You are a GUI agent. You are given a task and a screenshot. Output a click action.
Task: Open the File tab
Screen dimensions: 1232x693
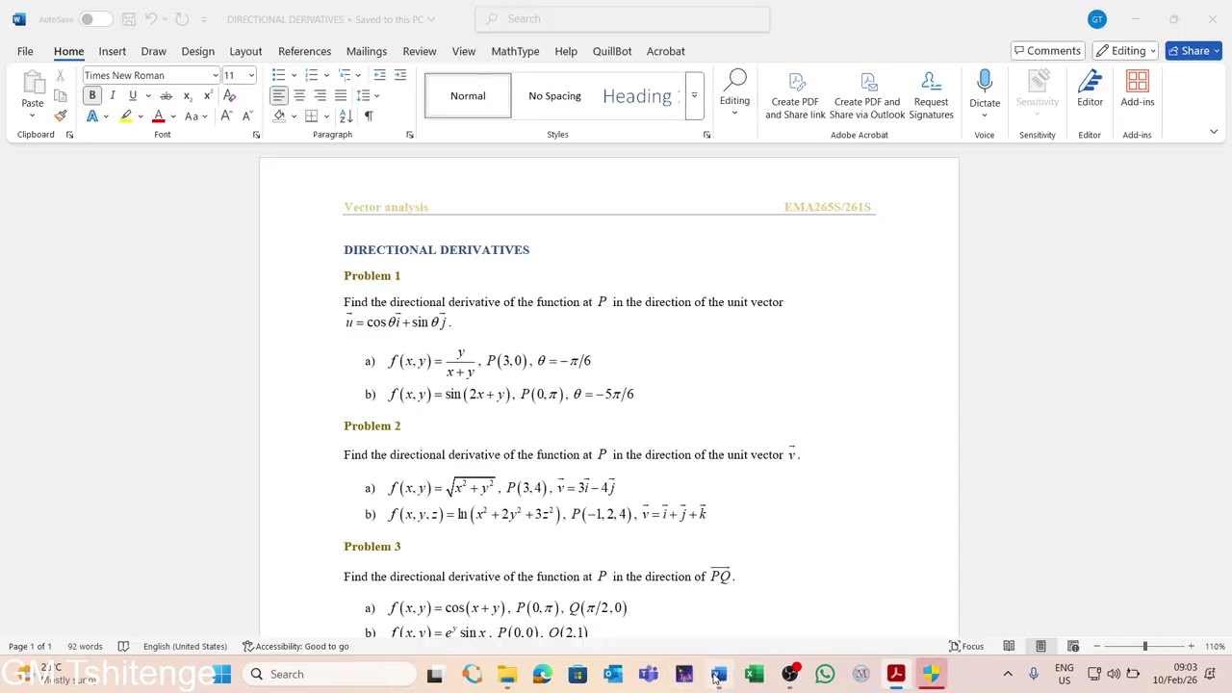click(x=25, y=51)
